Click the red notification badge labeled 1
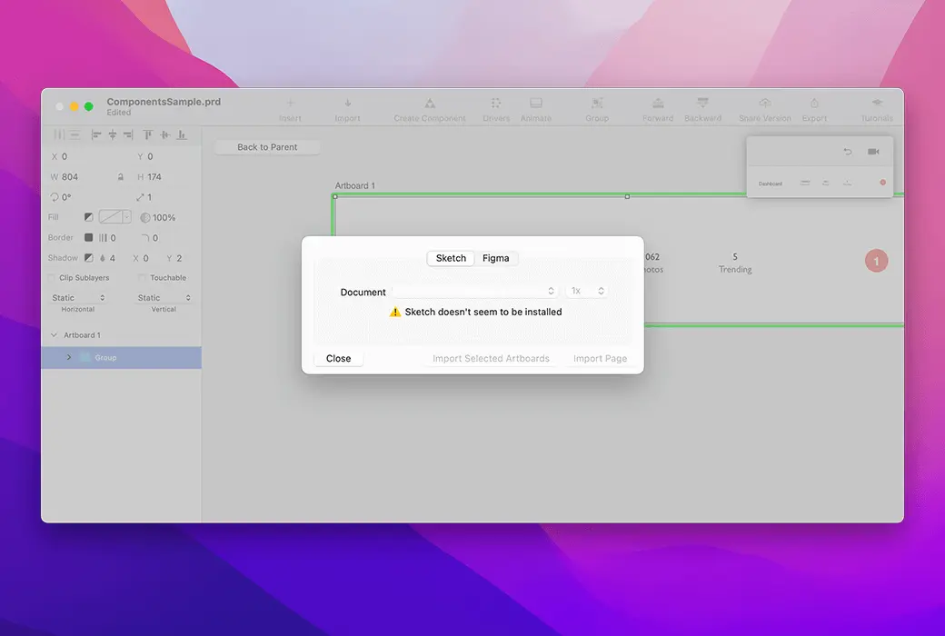Viewport: 945px width, 636px height. (x=876, y=261)
